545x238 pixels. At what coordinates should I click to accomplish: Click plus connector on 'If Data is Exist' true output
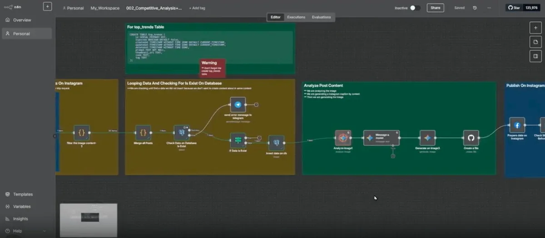(x=259, y=138)
